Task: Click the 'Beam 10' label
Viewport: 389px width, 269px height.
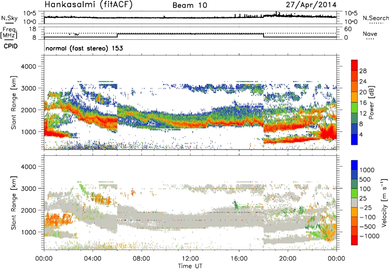Action: (x=190, y=5)
